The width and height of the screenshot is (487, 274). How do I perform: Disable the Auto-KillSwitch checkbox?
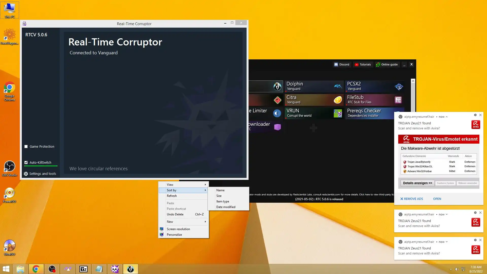tap(26, 163)
